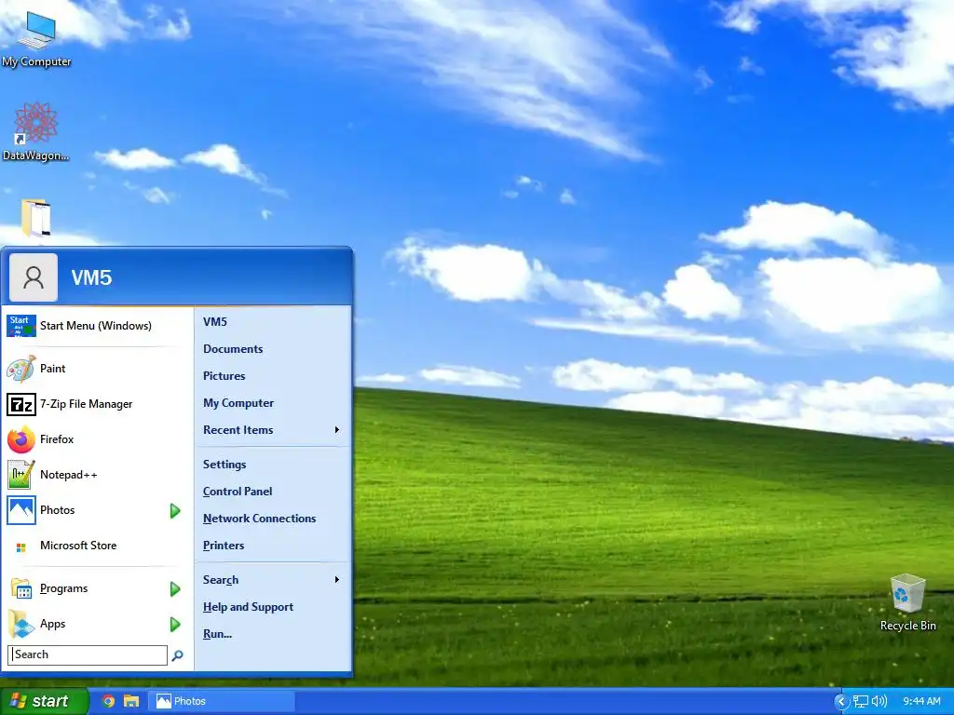Click the Programs folder icon
The image size is (954, 715).
(x=20, y=588)
